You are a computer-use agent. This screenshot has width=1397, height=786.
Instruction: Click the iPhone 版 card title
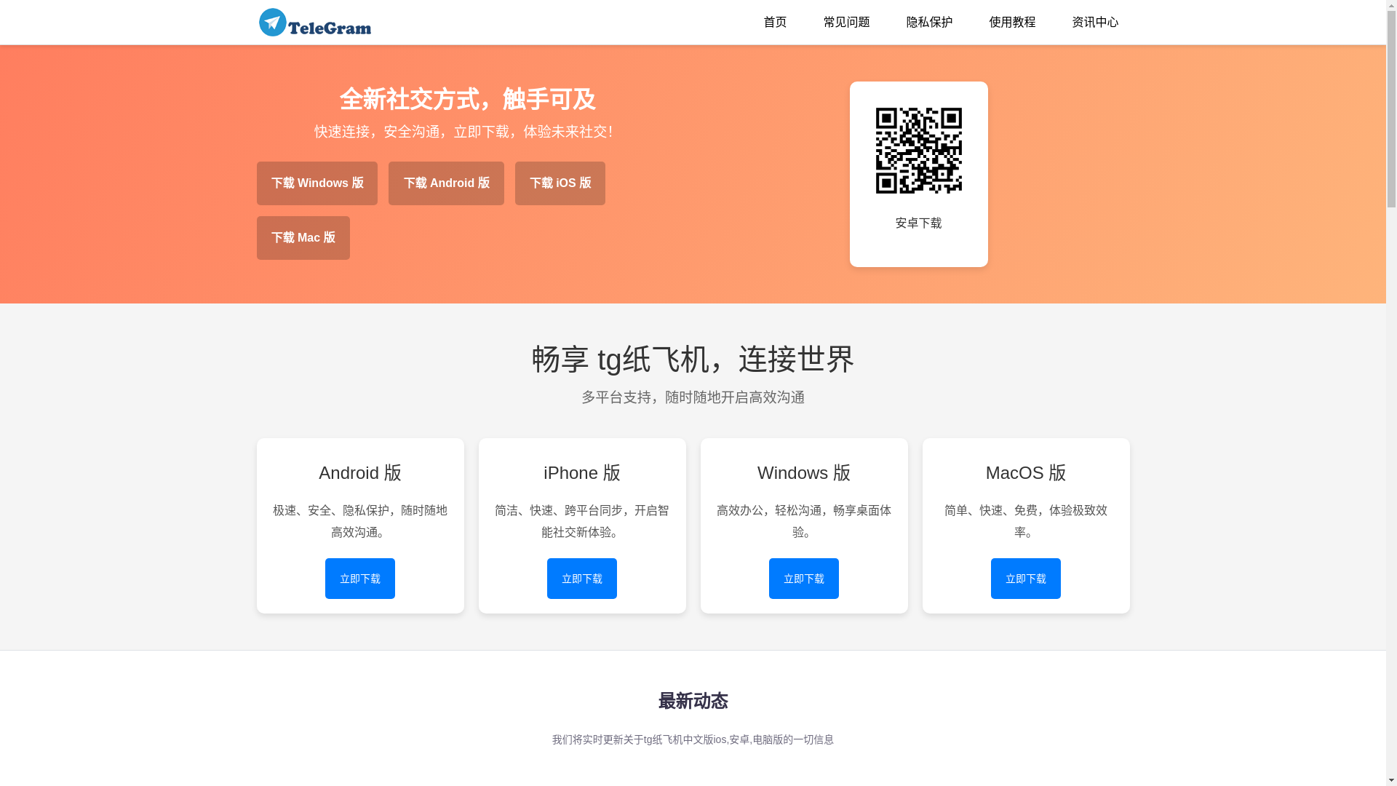click(x=582, y=473)
